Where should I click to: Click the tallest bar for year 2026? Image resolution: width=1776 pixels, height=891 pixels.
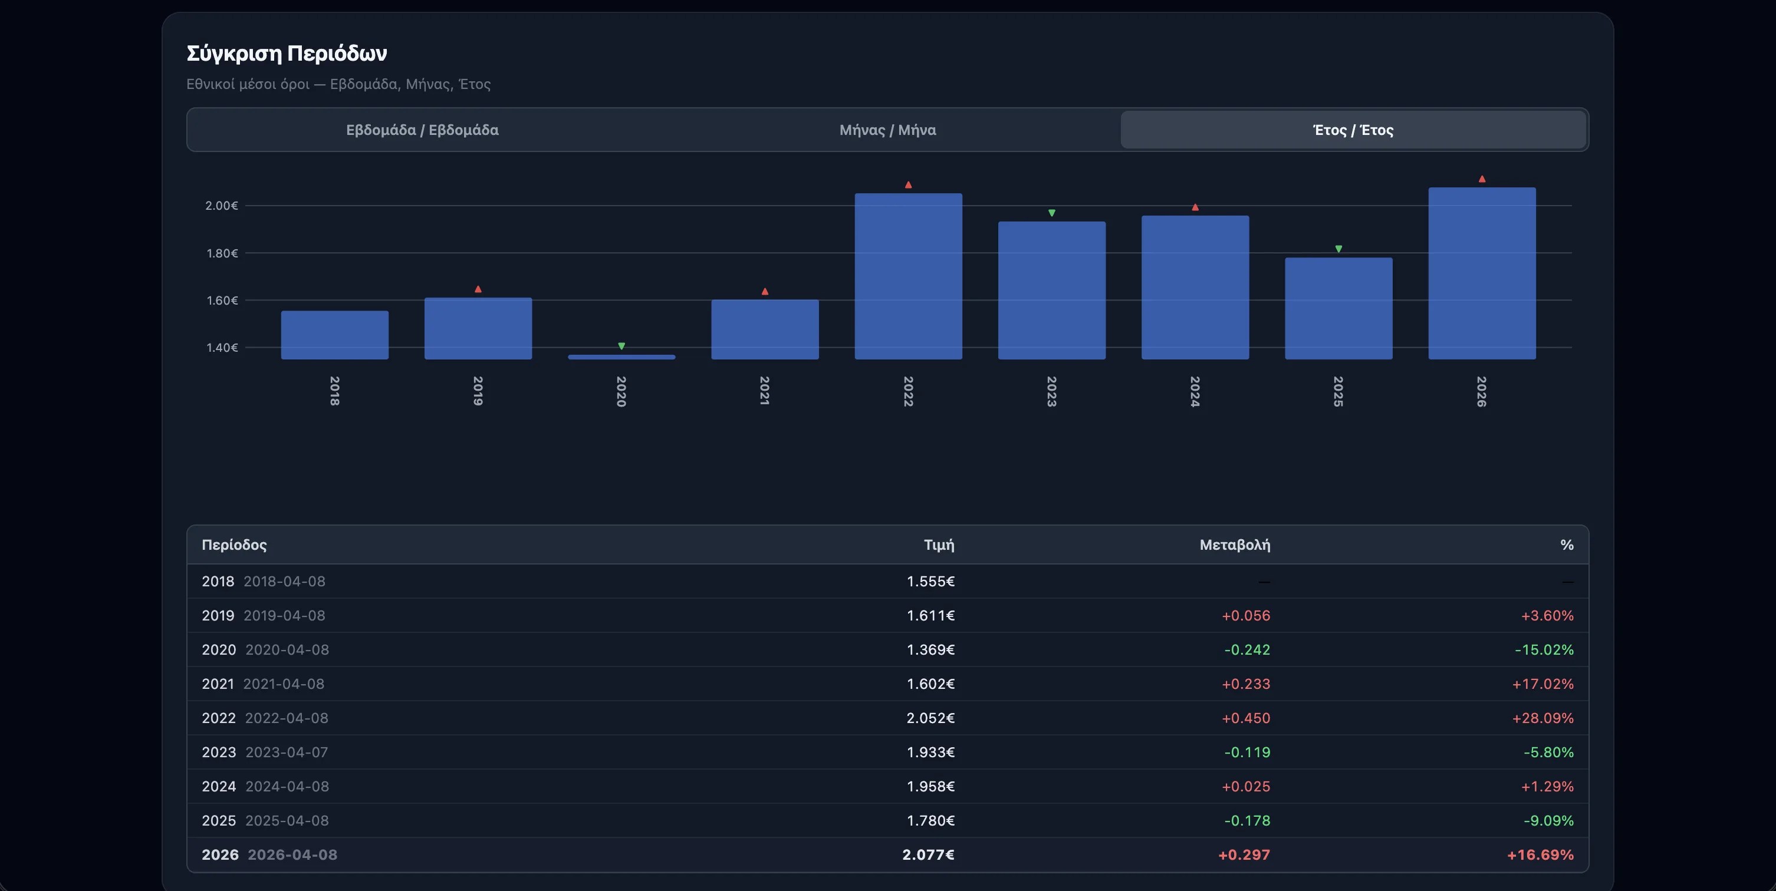(x=1481, y=272)
